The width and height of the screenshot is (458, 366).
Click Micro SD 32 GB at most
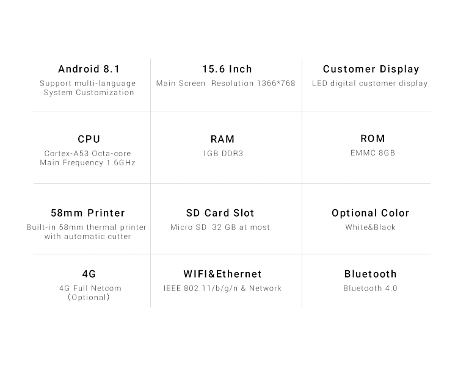[220, 228]
